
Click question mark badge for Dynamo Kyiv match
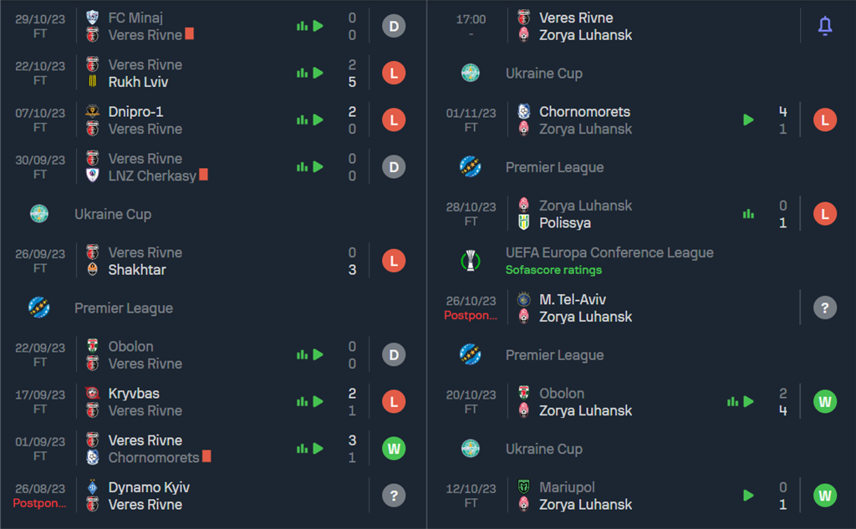pos(394,496)
